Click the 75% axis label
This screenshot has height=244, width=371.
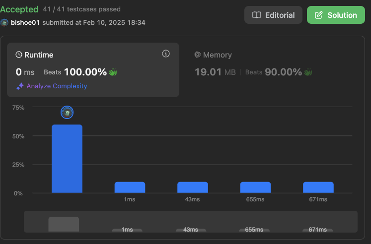pos(18,108)
